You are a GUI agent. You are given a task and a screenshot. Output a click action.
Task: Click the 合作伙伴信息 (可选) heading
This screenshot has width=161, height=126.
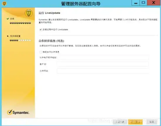pos(51,41)
